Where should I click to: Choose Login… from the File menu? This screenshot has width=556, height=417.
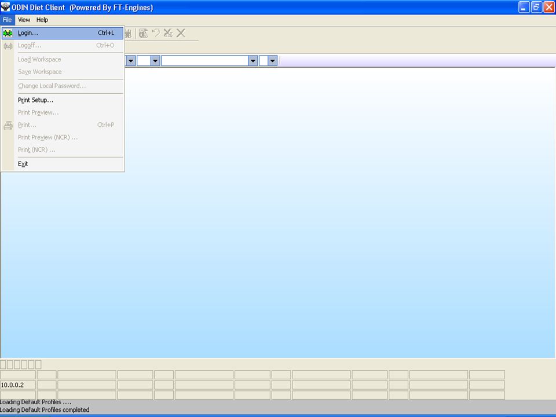[63, 33]
